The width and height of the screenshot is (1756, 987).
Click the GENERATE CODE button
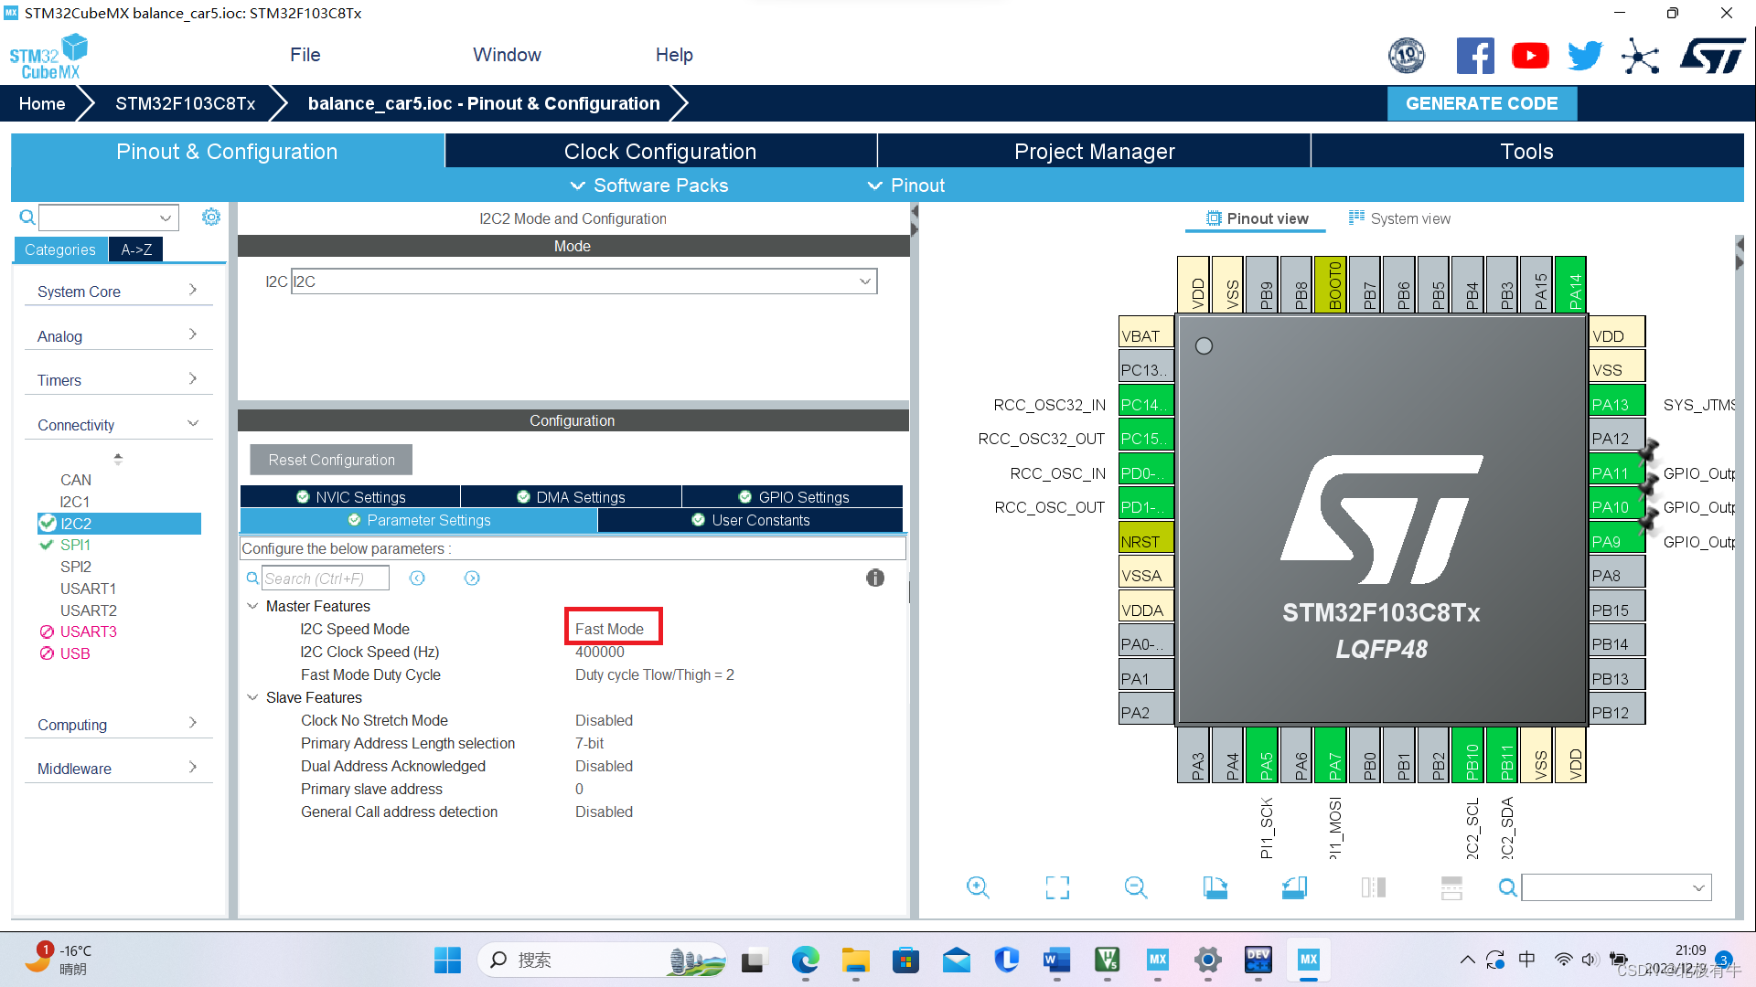(1481, 103)
